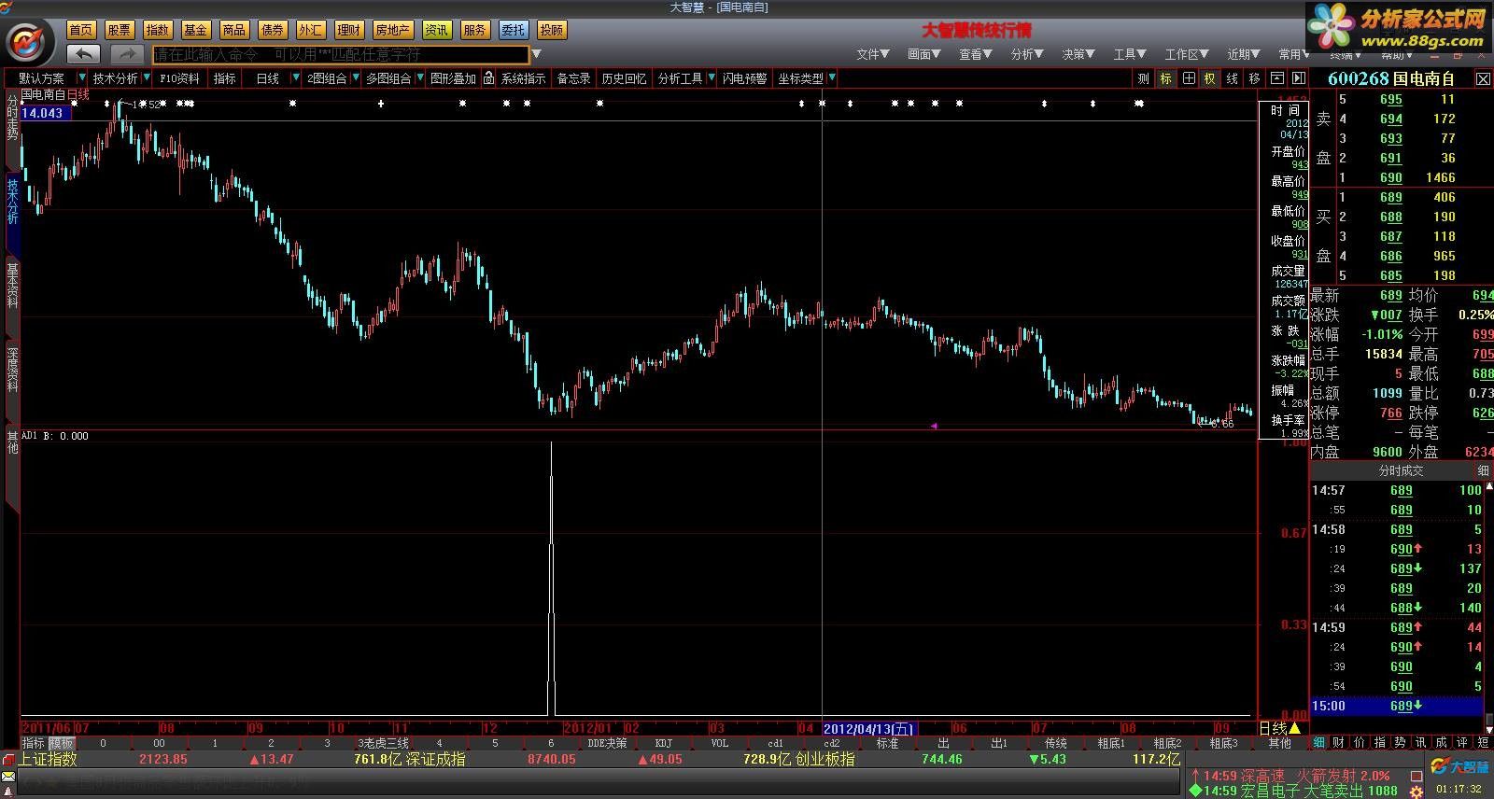Expand the 默认方案 dropdown arrow
The width and height of the screenshot is (1494, 799).
click(x=82, y=77)
